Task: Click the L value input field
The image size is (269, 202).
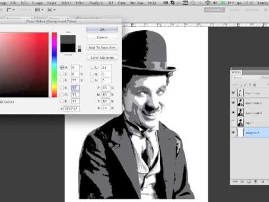Action: pyautogui.click(x=106, y=67)
